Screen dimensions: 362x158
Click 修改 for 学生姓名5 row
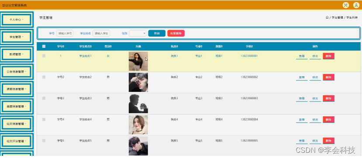pos(315,141)
